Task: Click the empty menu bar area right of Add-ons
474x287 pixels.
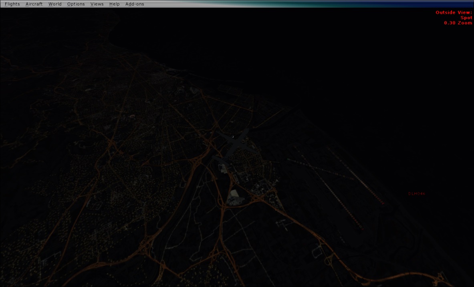Action: [x=280, y=4]
